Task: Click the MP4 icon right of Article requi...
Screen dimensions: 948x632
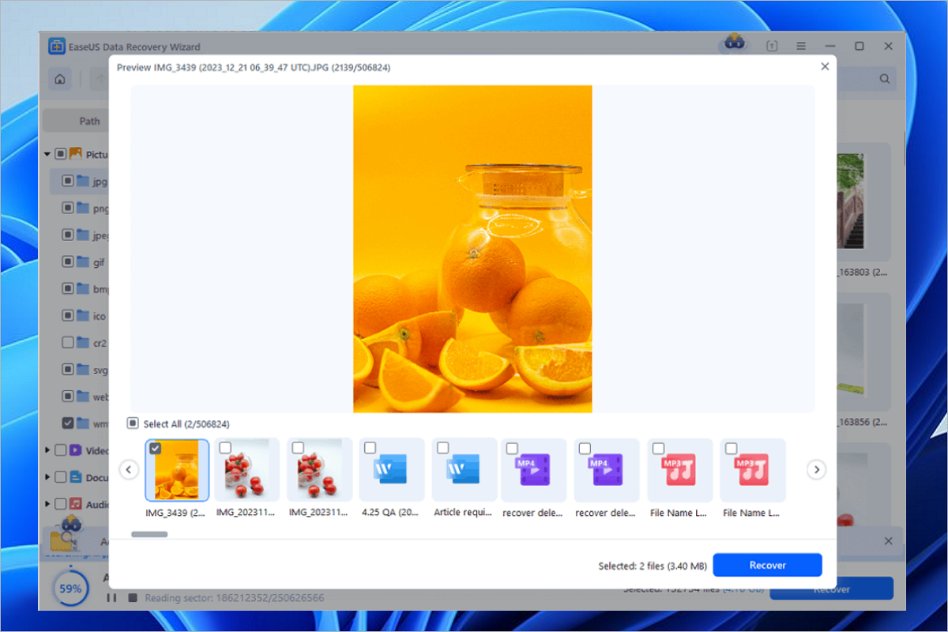Action: click(x=534, y=470)
